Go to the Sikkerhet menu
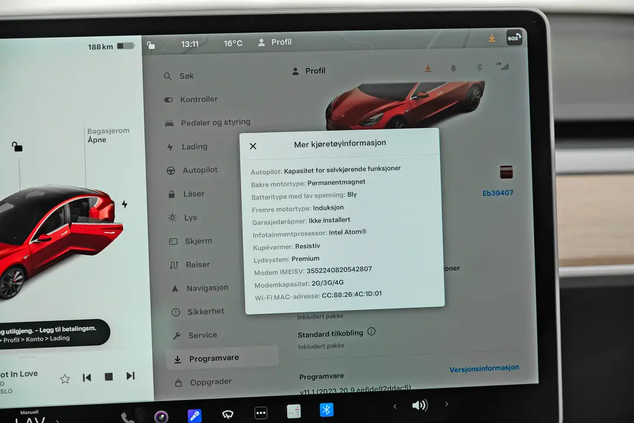The height and width of the screenshot is (423, 634). [x=198, y=312]
